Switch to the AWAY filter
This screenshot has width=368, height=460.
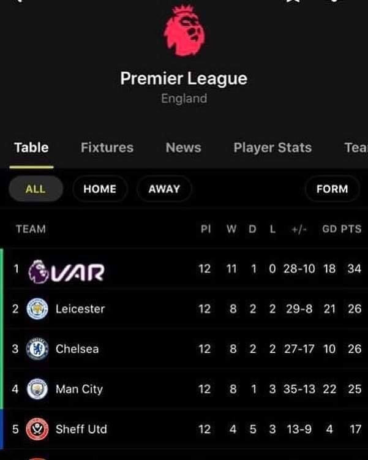coord(164,189)
